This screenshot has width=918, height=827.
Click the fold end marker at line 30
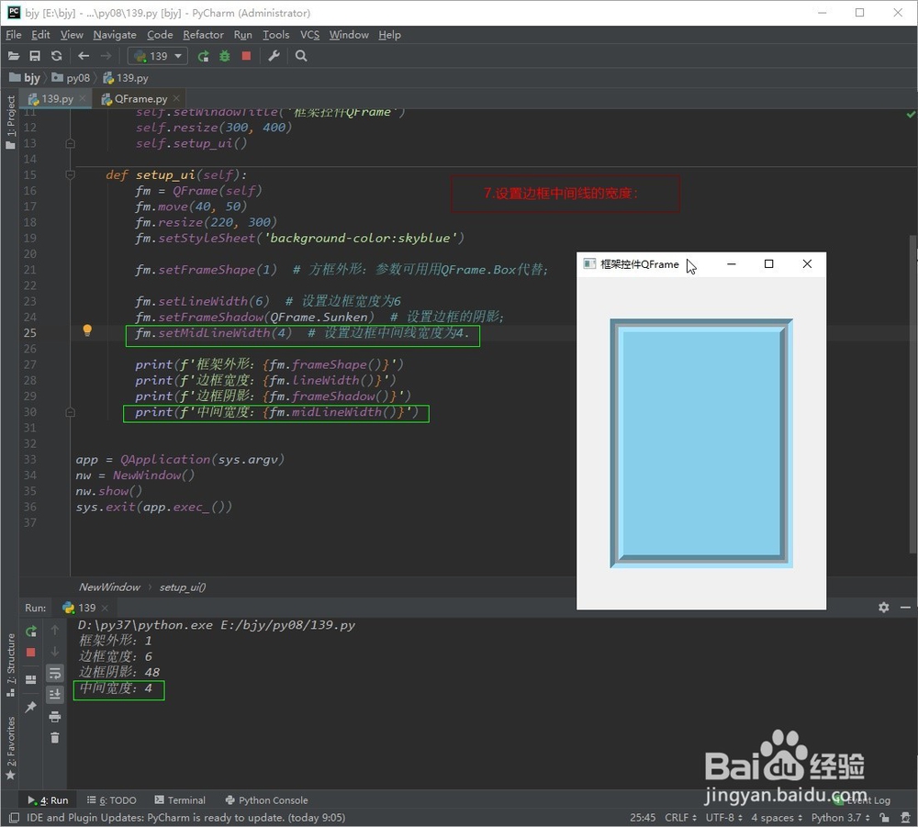point(71,412)
